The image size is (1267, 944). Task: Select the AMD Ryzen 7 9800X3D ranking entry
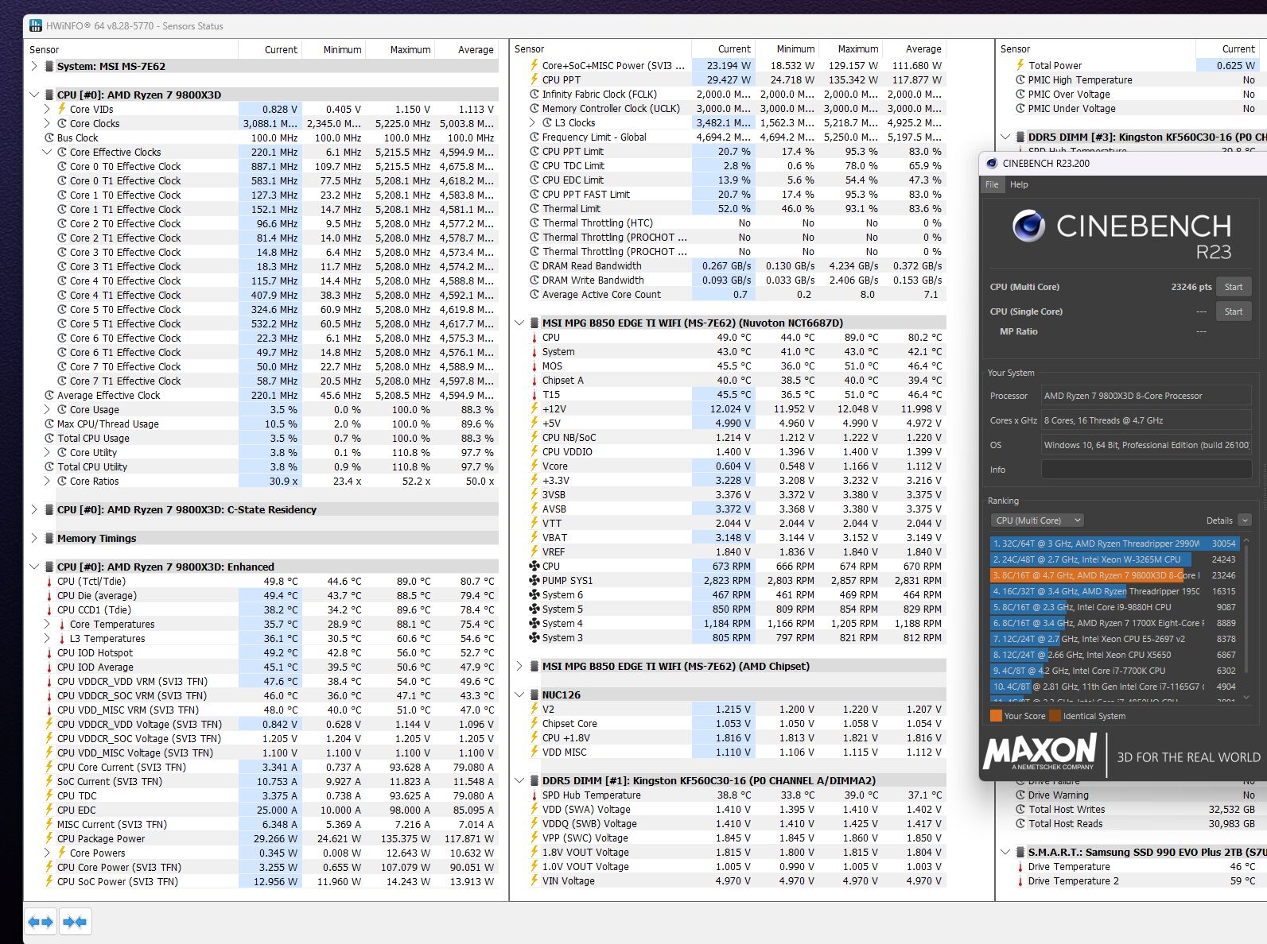click(x=1113, y=575)
